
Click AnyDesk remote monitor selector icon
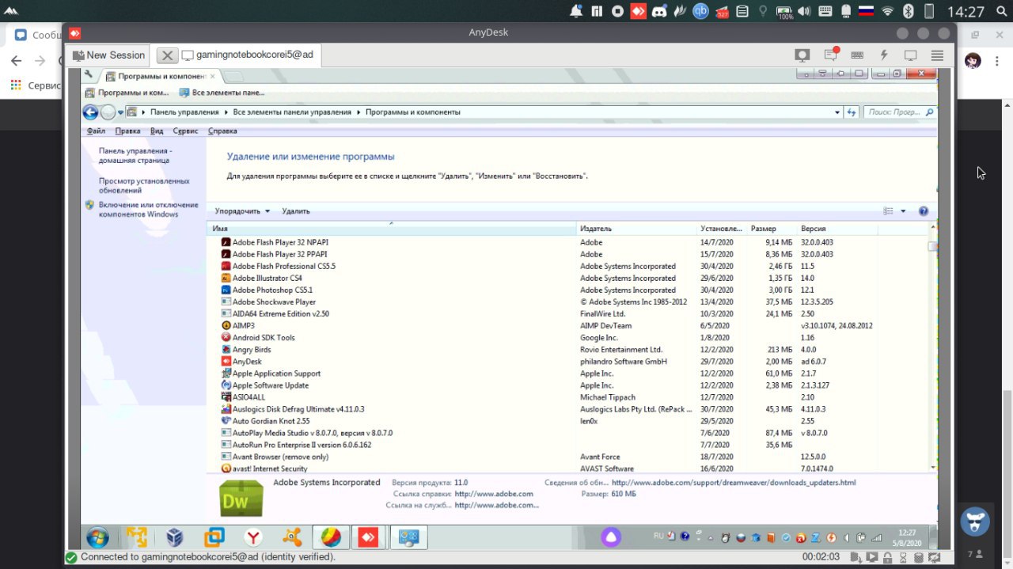tap(802, 55)
